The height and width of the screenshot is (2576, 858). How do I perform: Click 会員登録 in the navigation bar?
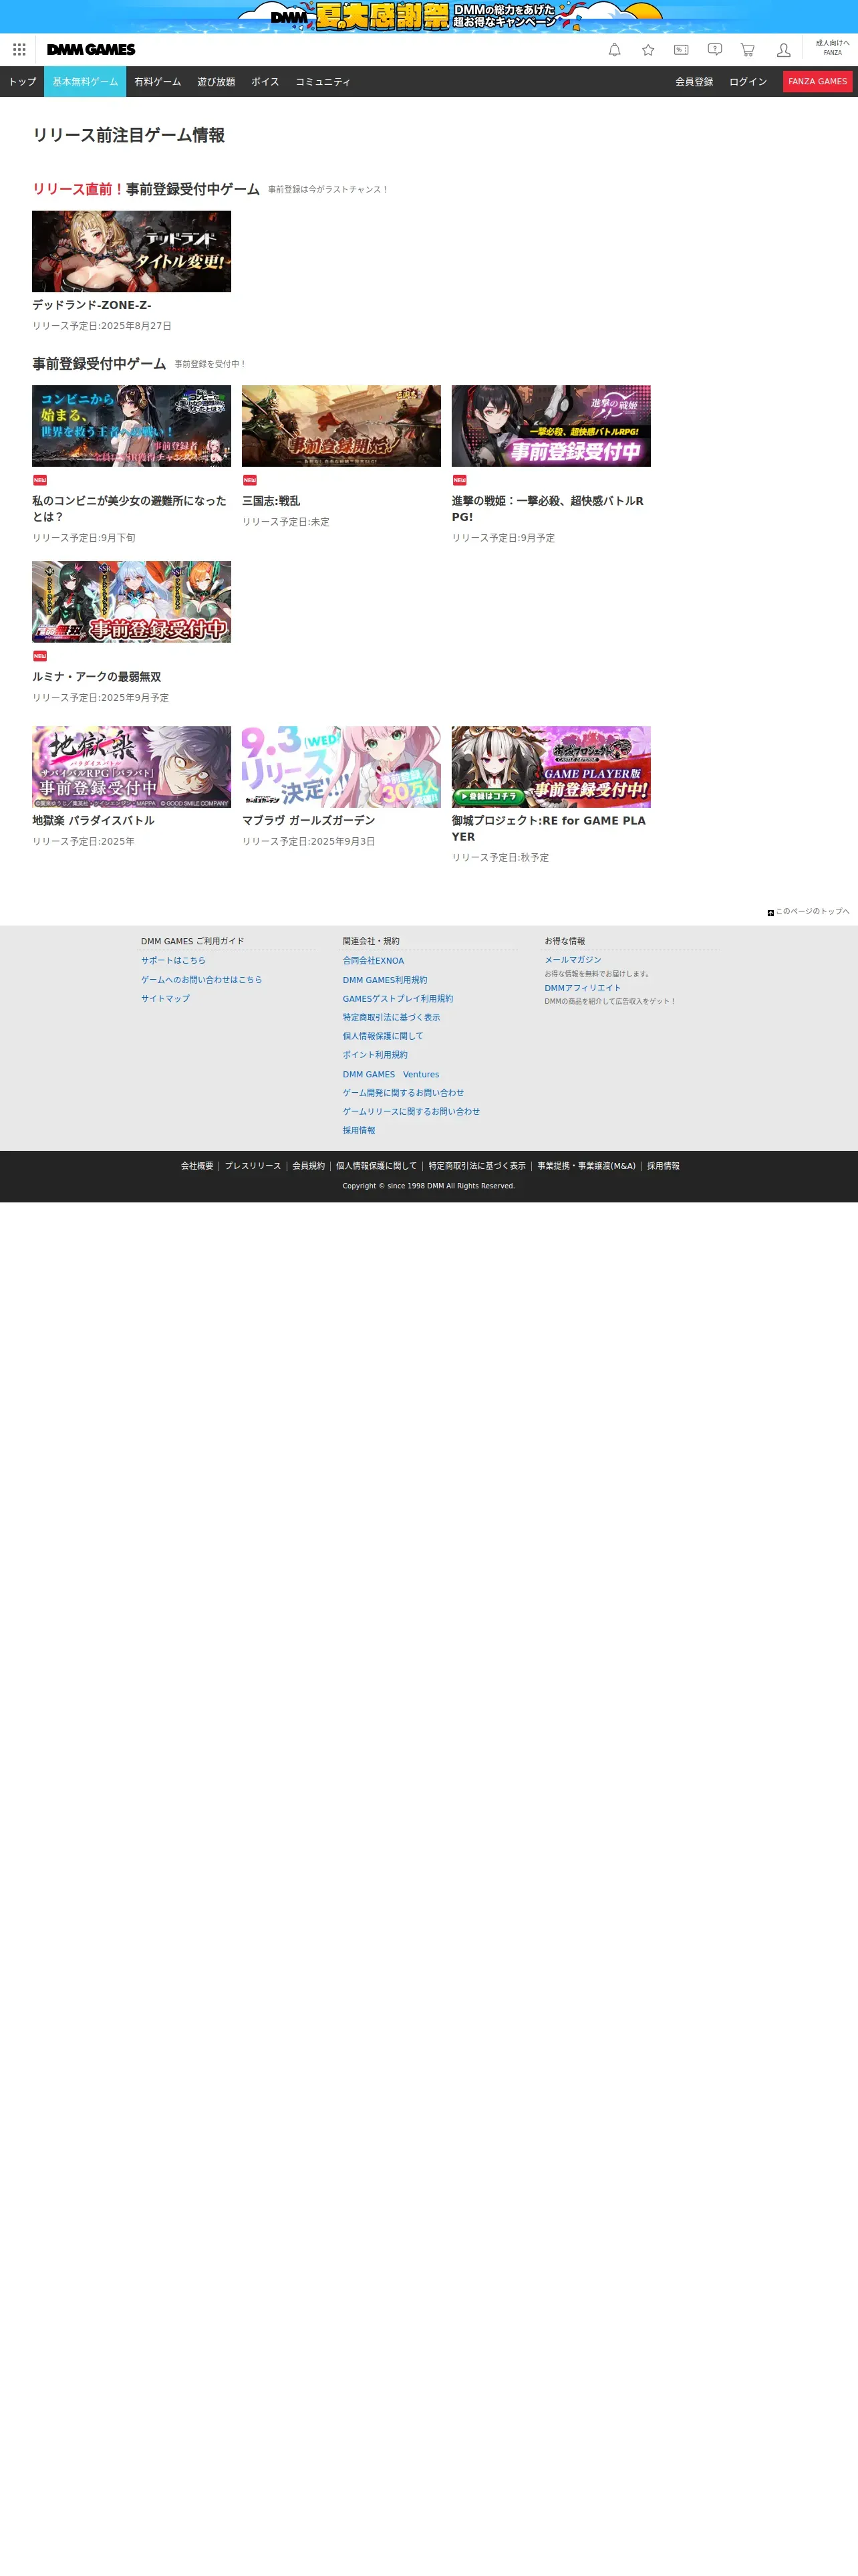tap(694, 82)
